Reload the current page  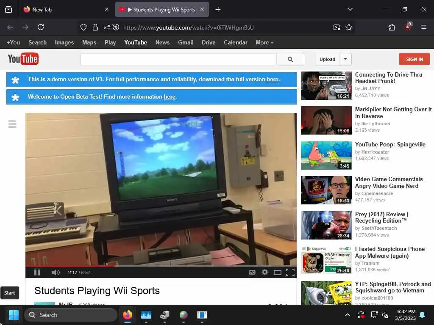point(41,27)
